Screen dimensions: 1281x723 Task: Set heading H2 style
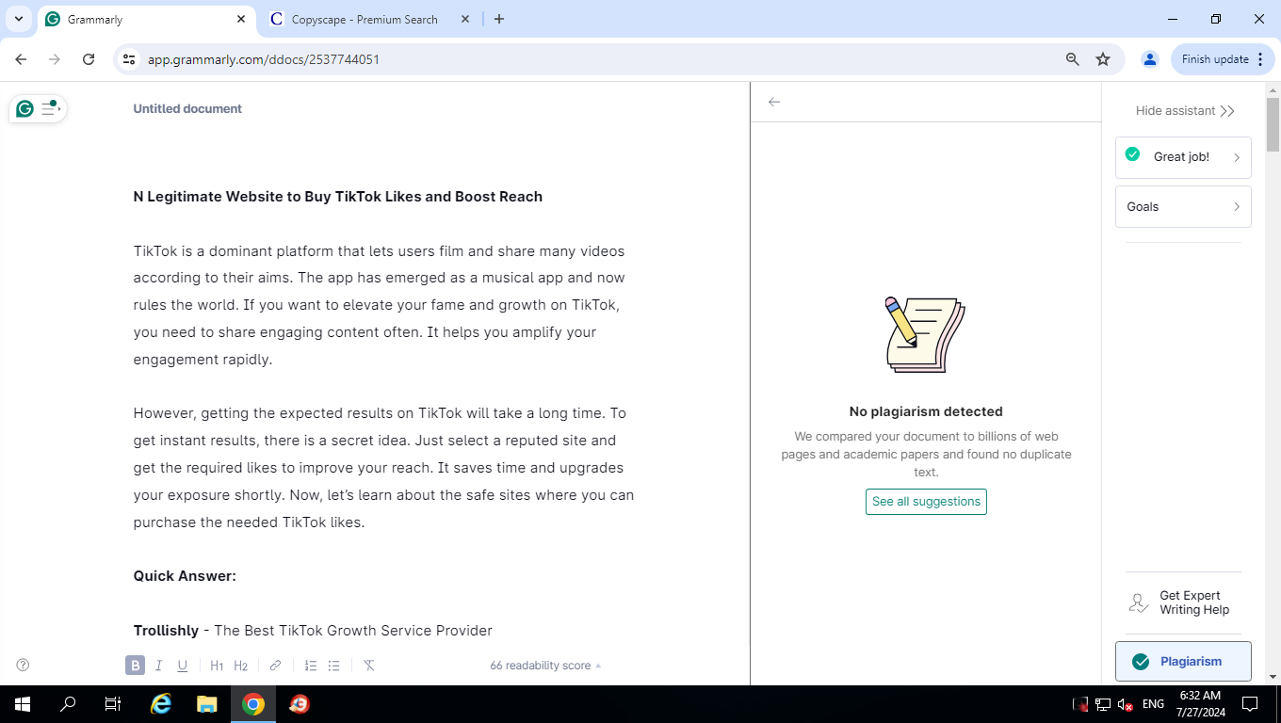pos(240,666)
